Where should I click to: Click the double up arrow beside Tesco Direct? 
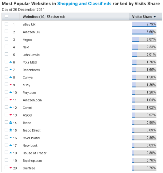(x=11, y=130)
